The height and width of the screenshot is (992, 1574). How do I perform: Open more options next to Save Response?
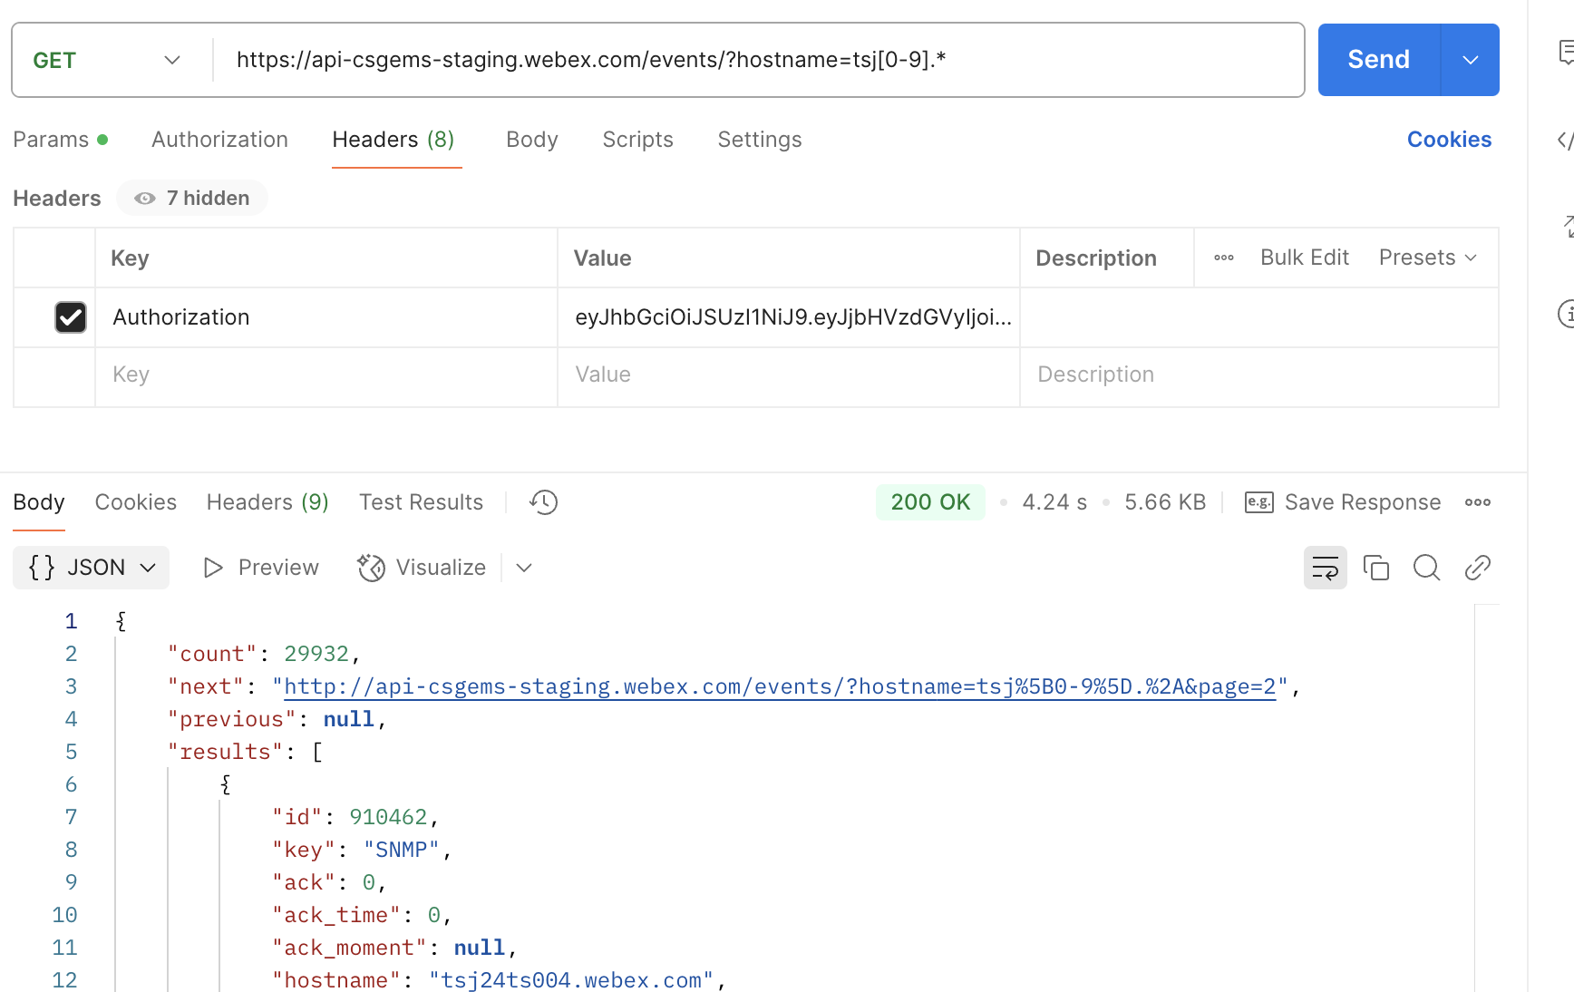1478,502
